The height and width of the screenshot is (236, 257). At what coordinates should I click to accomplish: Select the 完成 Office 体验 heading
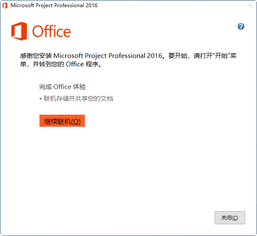[x=62, y=87]
